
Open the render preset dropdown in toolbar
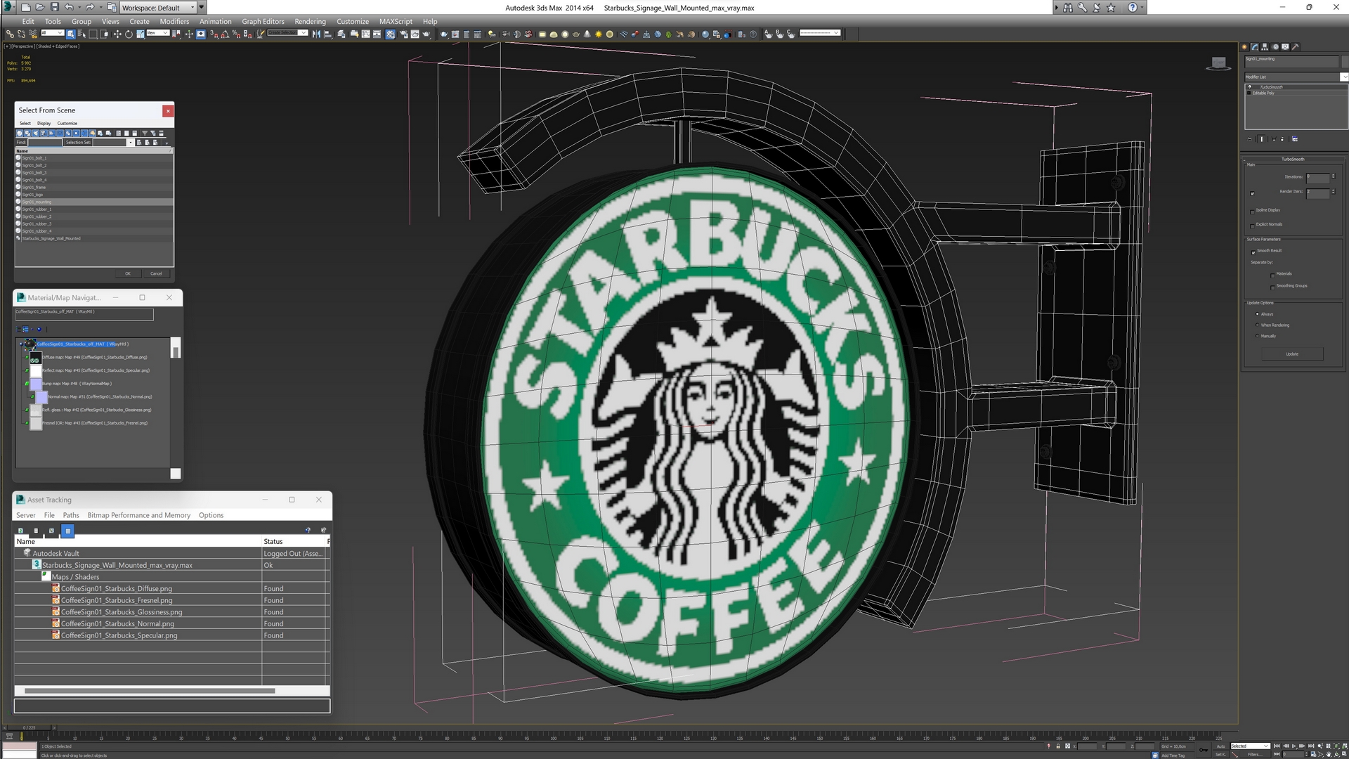click(820, 33)
